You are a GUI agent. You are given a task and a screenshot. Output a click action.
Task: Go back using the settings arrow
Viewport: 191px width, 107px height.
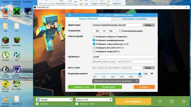pos(70,15)
